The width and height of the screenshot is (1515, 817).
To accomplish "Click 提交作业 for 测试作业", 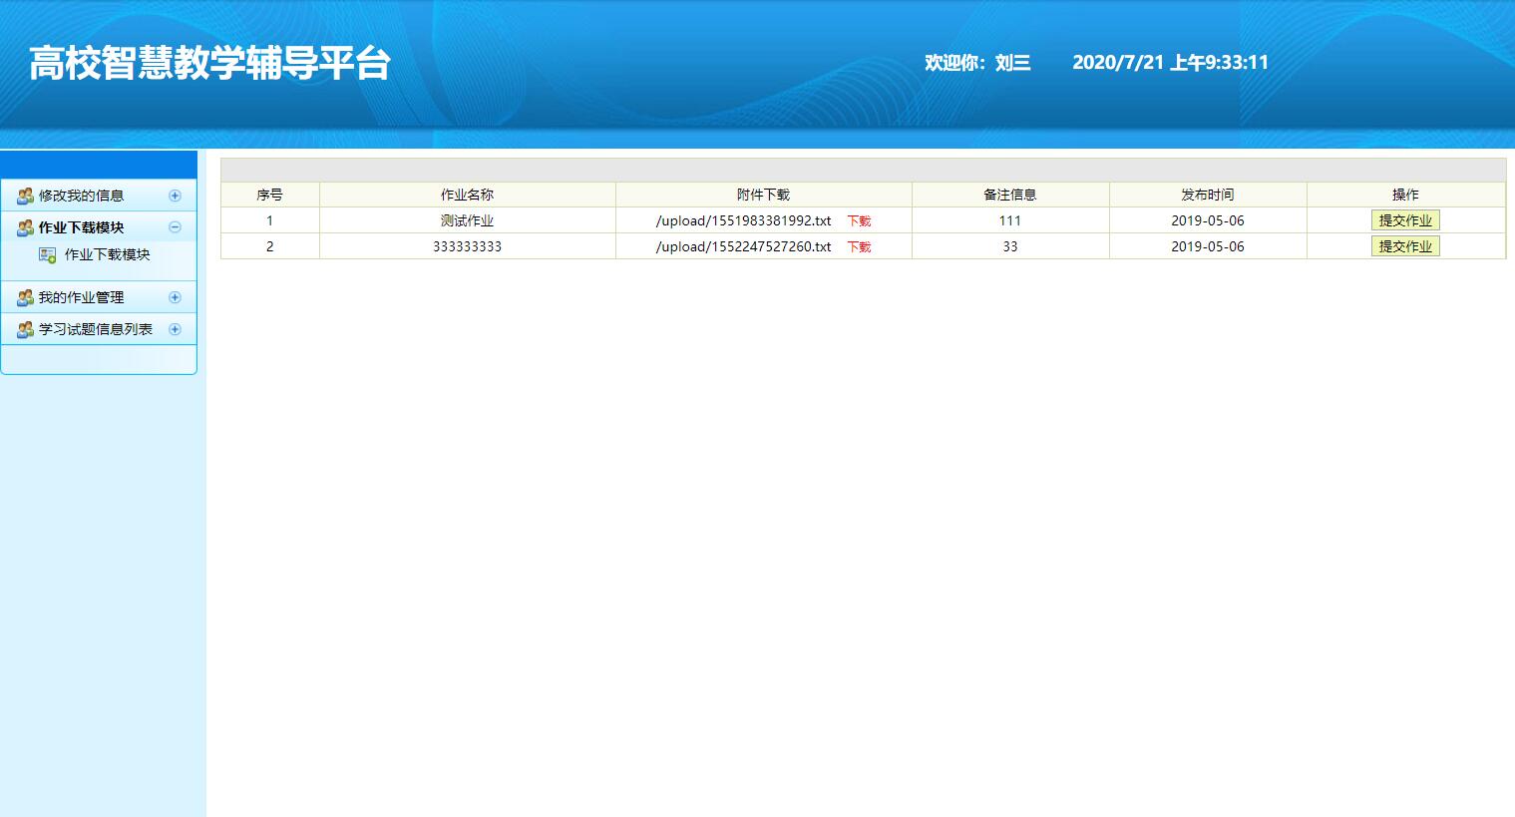I will 1405,219.
